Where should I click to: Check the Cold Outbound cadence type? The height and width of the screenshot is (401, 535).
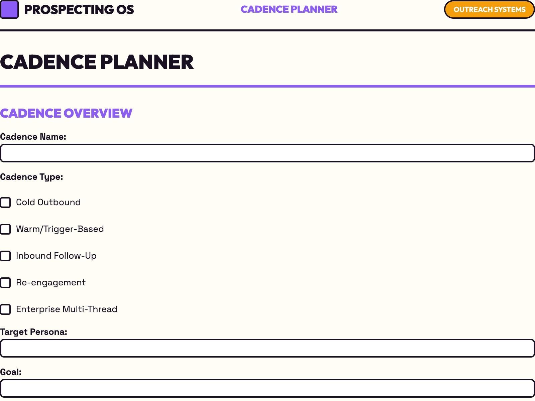pyautogui.click(x=6, y=203)
